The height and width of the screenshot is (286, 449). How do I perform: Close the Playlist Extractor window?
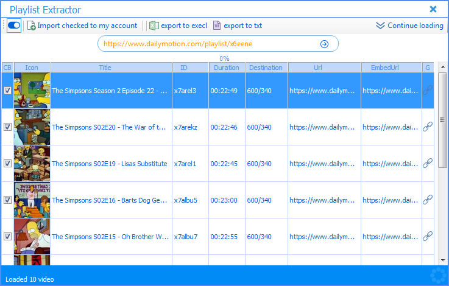433,9
